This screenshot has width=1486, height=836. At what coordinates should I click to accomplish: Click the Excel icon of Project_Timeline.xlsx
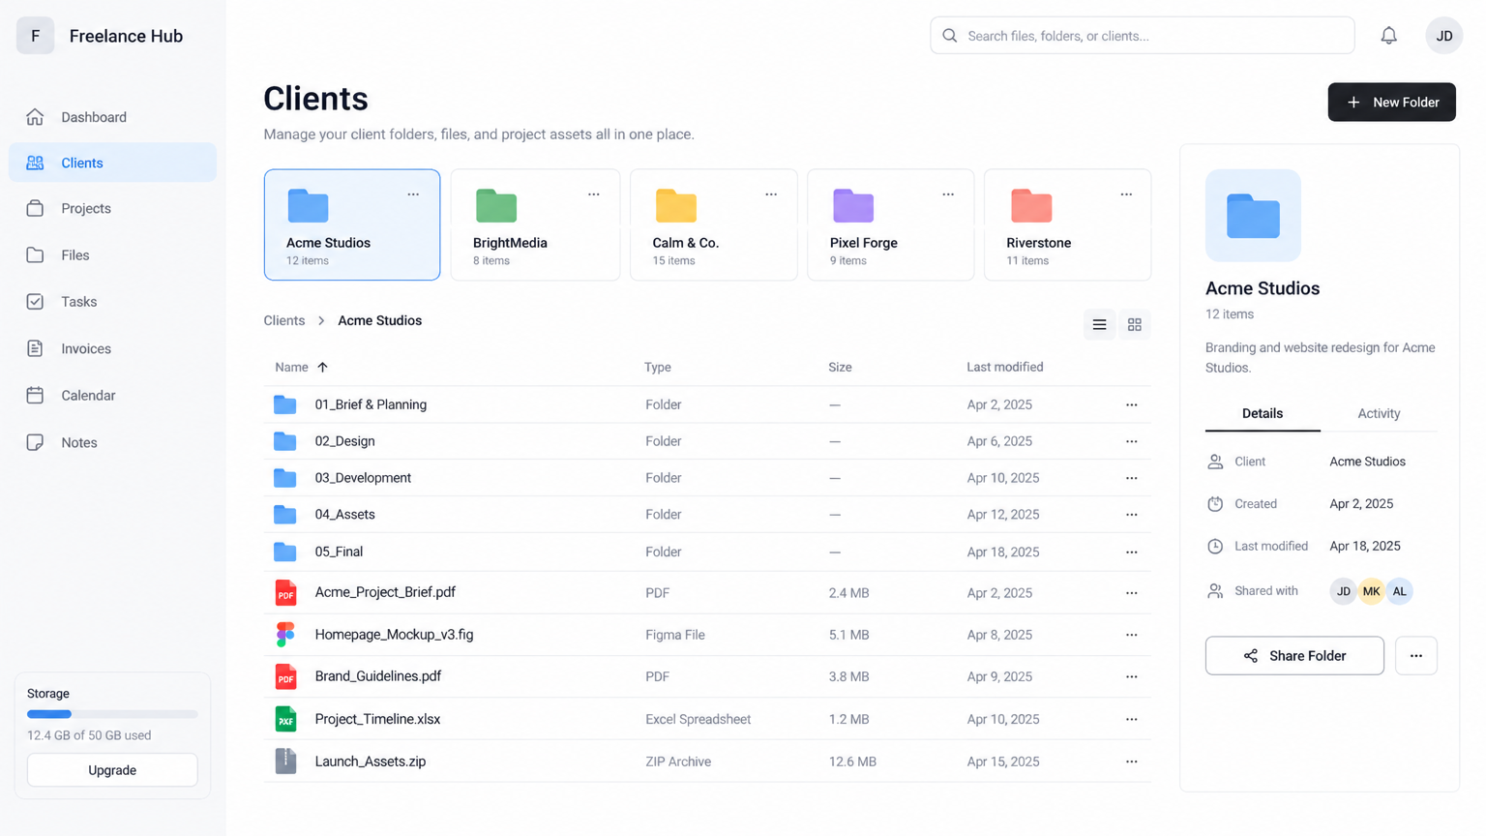click(x=285, y=719)
